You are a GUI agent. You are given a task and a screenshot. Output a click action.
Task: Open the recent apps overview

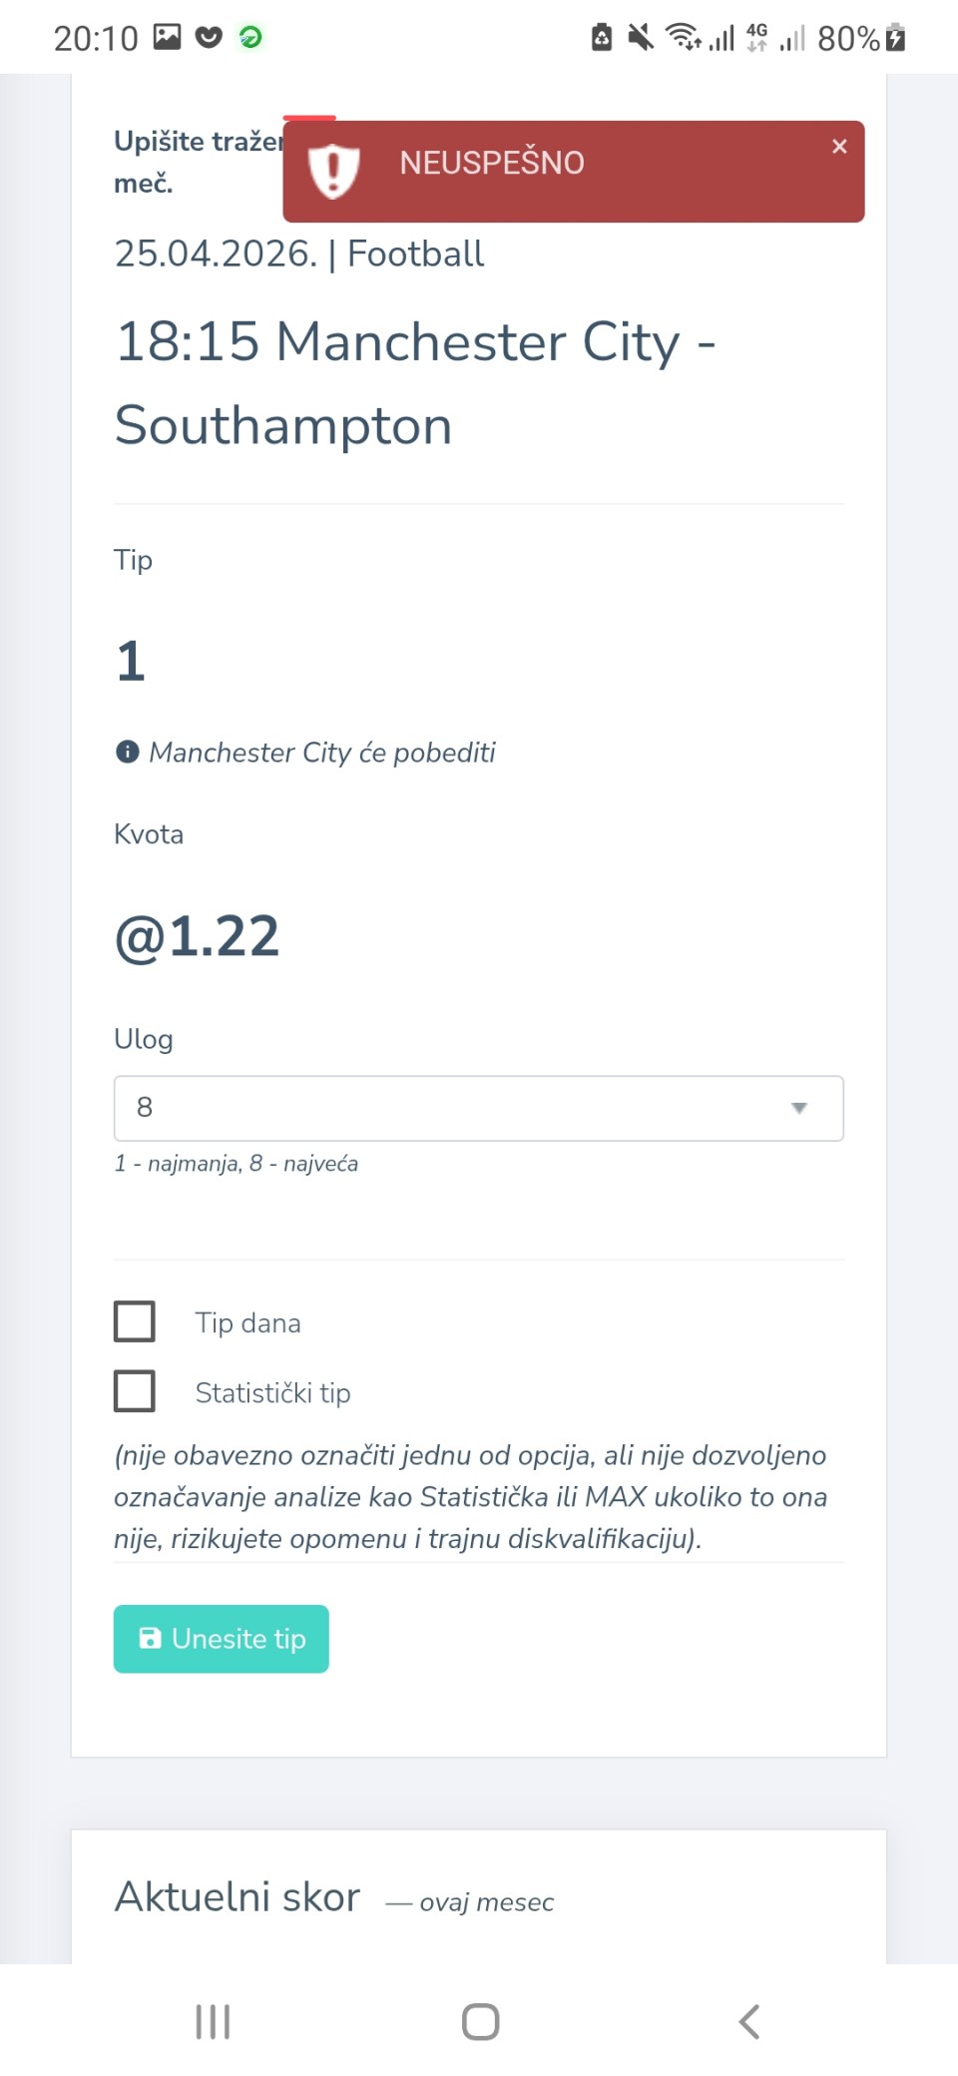213,2021
